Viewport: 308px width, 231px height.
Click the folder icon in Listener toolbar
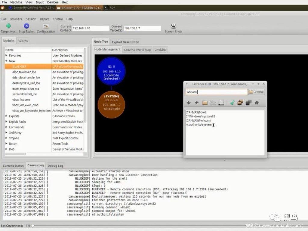(205, 103)
